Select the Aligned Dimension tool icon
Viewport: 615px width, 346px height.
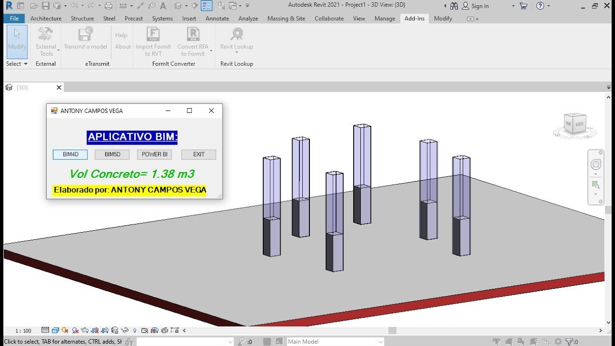[x=140, y=6]
